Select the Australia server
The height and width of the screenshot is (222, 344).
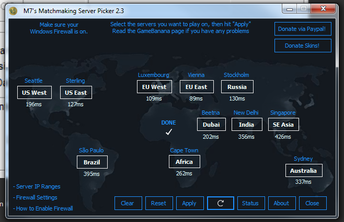coord(303,171)
